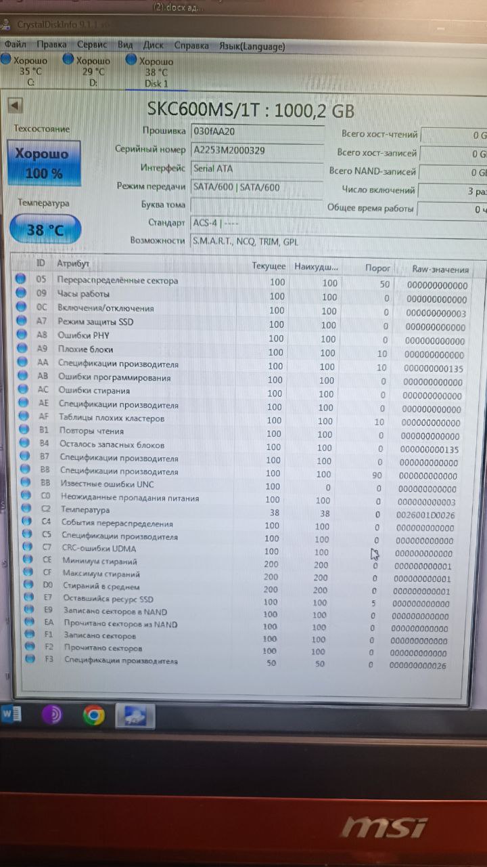Select drive D: tab showing 29 °C
Image resolution: width=487 pixels, height=867 pixels.
coord(88,71)
